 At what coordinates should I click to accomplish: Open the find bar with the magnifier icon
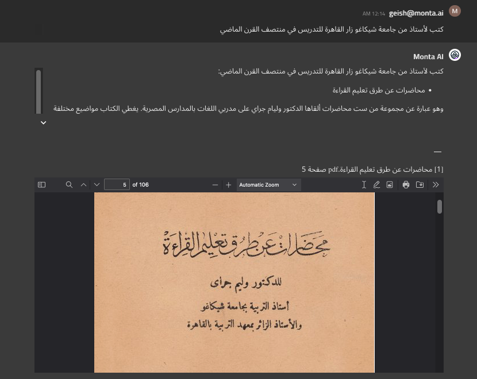pyautogui.click(x=69, y=184)
